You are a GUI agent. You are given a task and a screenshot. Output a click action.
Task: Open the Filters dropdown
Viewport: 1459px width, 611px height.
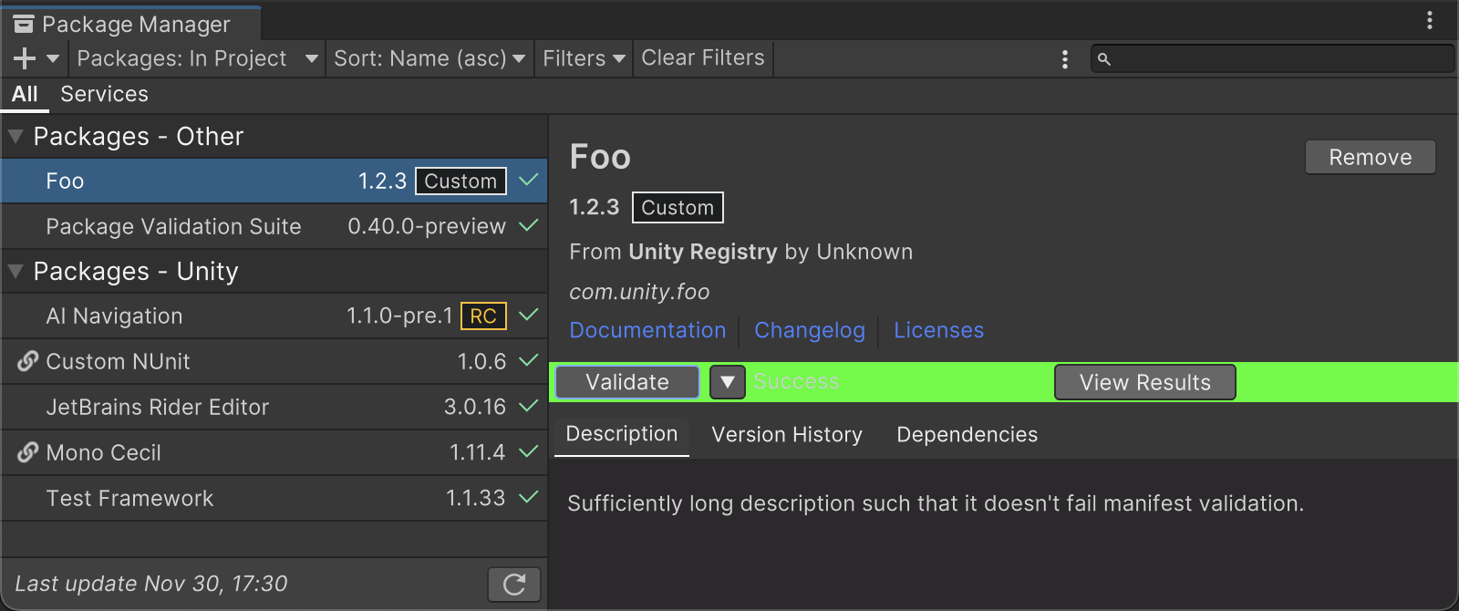tap(584, 58)
